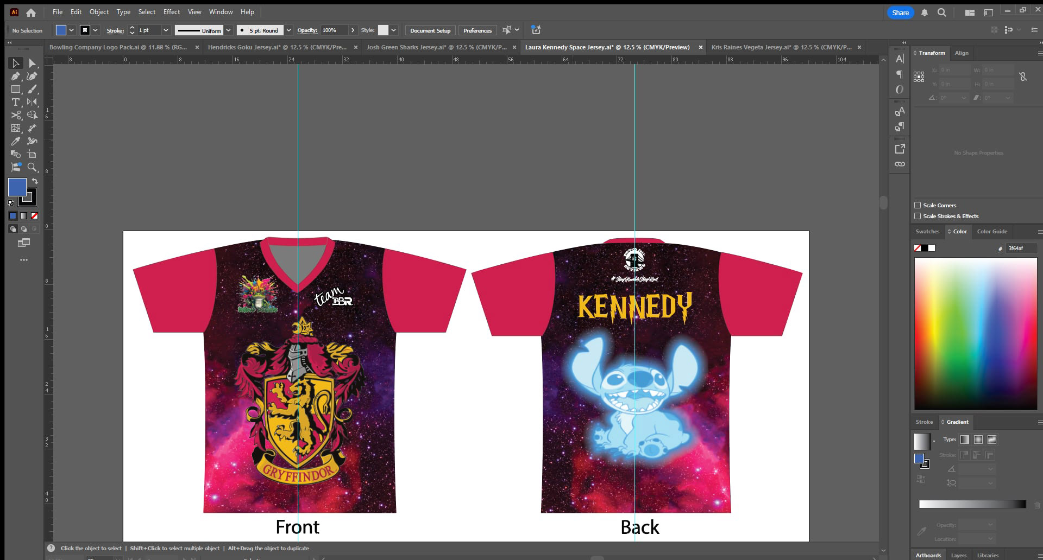
Task: Open the Character panel icon
Action: tap(900, 59)
